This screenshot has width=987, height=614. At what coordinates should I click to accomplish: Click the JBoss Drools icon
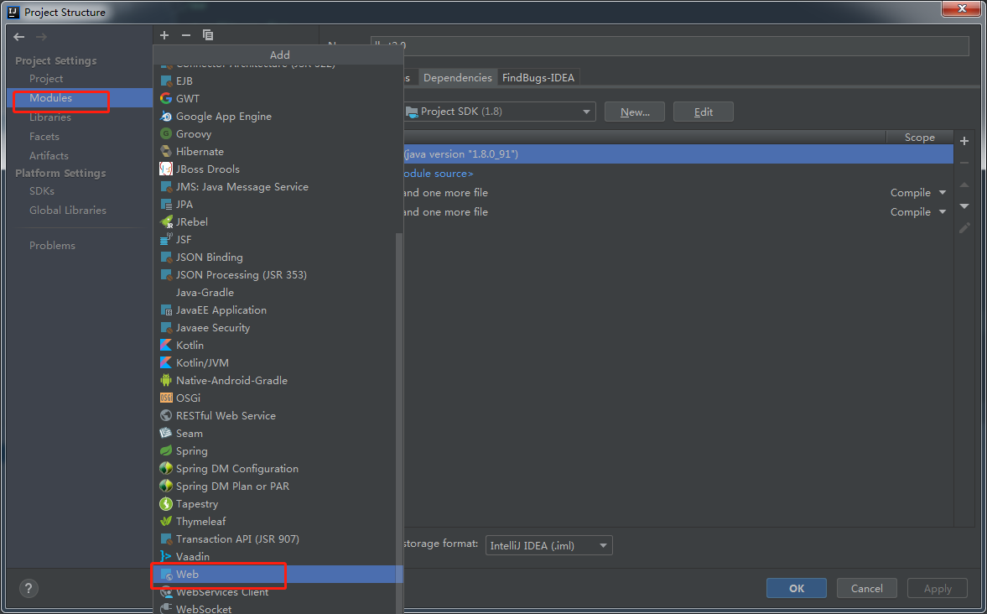tap(165, 169)
